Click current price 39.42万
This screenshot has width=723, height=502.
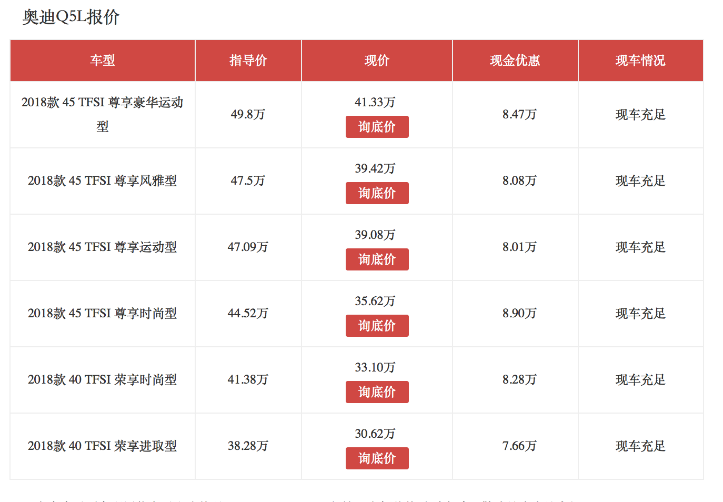pyautogui.click(x=375, y=168)
